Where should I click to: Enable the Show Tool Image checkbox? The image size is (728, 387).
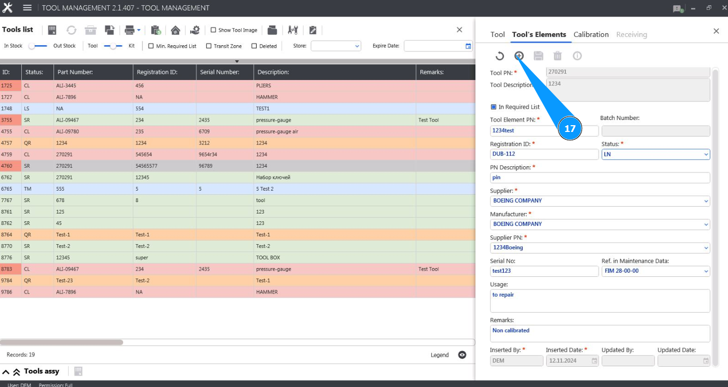pyautogui.click(x=214, y=30)
